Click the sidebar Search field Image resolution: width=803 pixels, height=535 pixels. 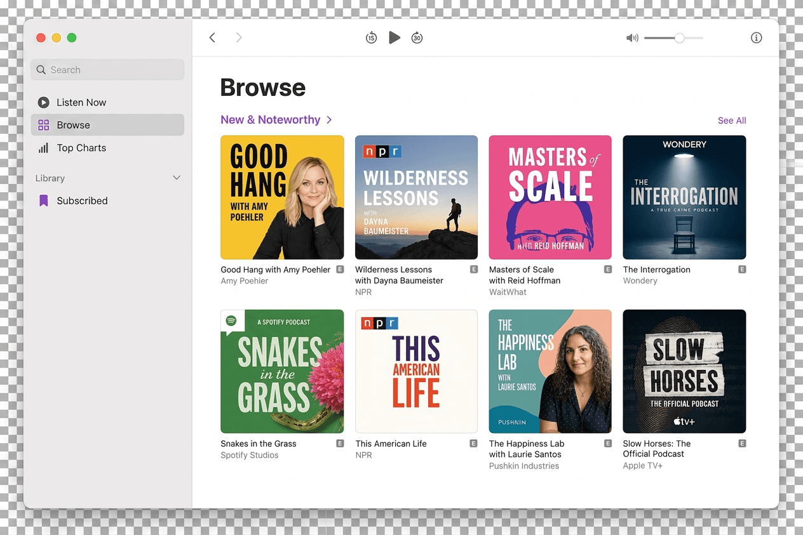107,70
